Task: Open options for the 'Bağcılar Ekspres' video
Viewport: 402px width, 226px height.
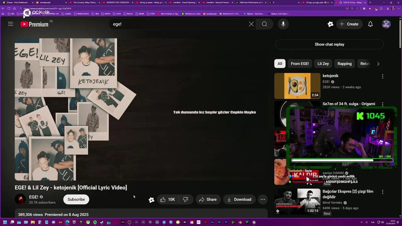Action: pyautogui.click(x=383, y=192)
